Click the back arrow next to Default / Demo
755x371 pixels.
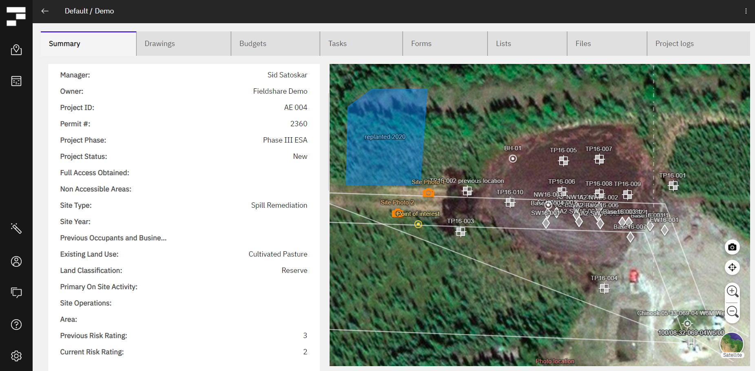pyautogui.click(x=45, y=11)
